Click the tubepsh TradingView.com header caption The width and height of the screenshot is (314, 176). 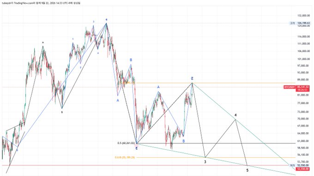tap(41, 3)
